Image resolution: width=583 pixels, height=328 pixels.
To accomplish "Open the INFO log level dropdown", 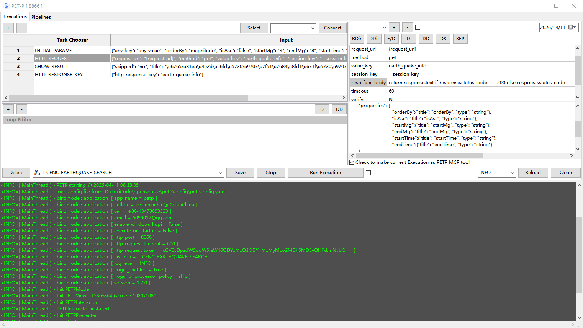I will [496, 172].
